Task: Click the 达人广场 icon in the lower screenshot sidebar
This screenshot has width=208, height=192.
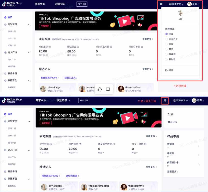Action: tap(5, 150)
